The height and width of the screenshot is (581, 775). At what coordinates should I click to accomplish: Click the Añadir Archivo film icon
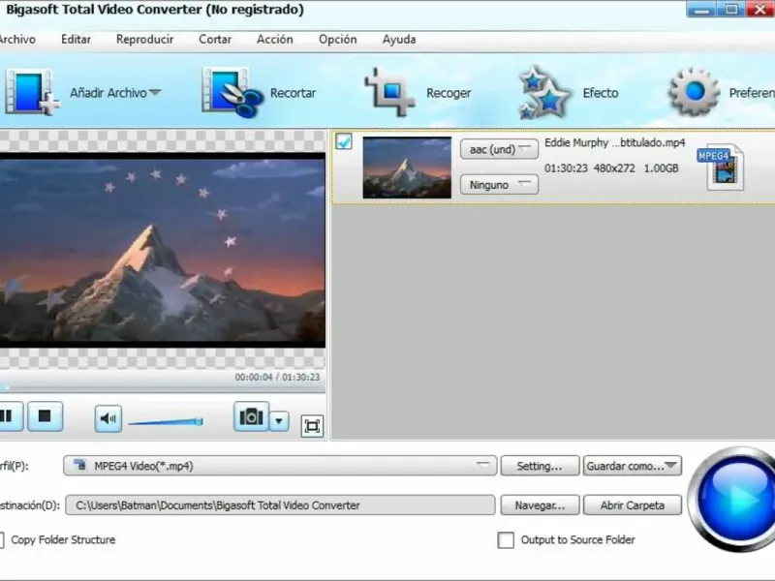[x=31, y=92]
